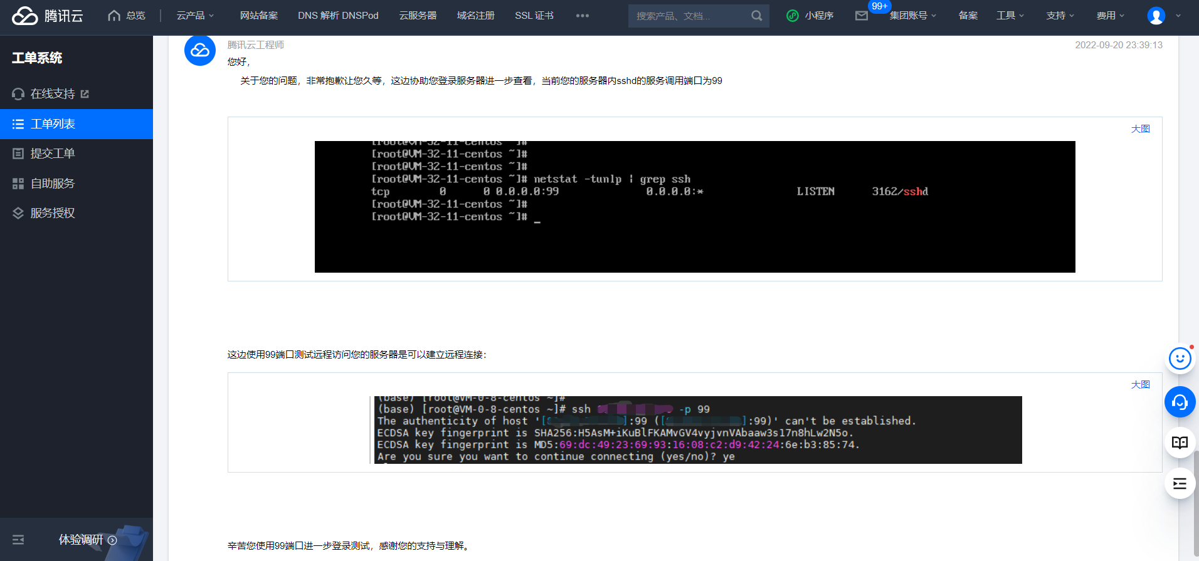Open 备案 in the top bar
Screen dimensions: 1199x561
pos(968,16)
